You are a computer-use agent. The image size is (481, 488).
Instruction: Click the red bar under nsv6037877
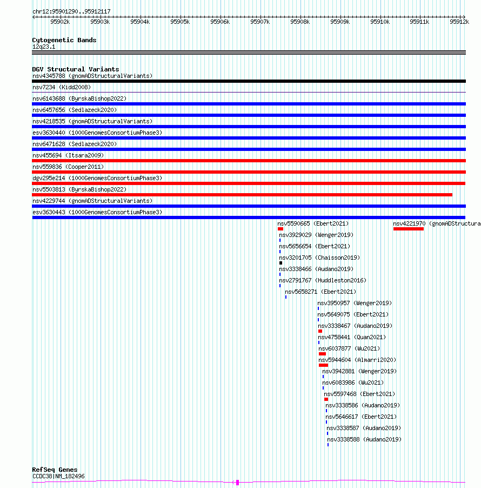323,354
